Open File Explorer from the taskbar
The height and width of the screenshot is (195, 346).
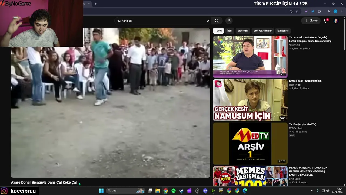pyautogui.click(x=158, y=191)
